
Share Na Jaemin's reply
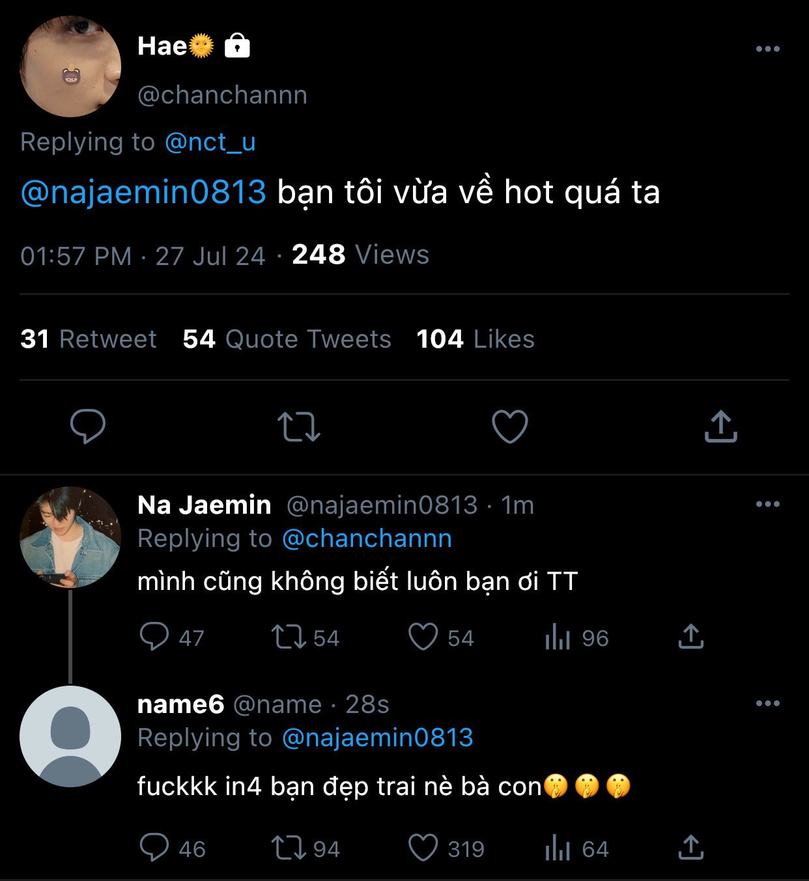pyautogui.click(x=690, y=637)
